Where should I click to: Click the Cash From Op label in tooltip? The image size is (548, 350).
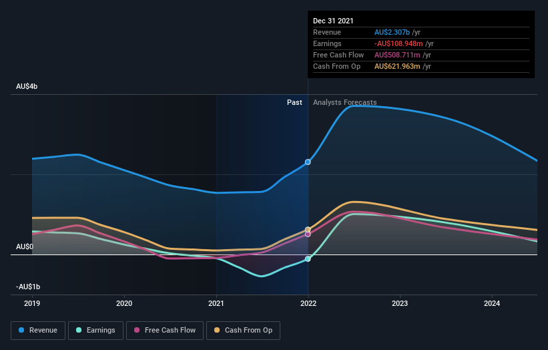[x=336, y=66]
